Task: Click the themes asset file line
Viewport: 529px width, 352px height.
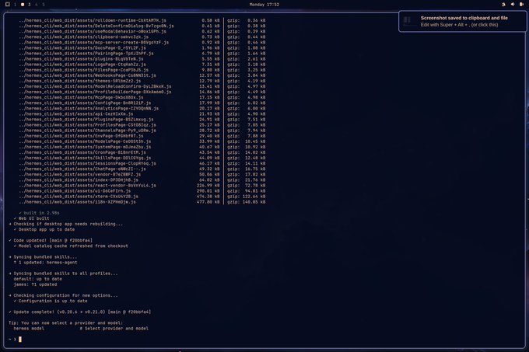Action: 79,81
